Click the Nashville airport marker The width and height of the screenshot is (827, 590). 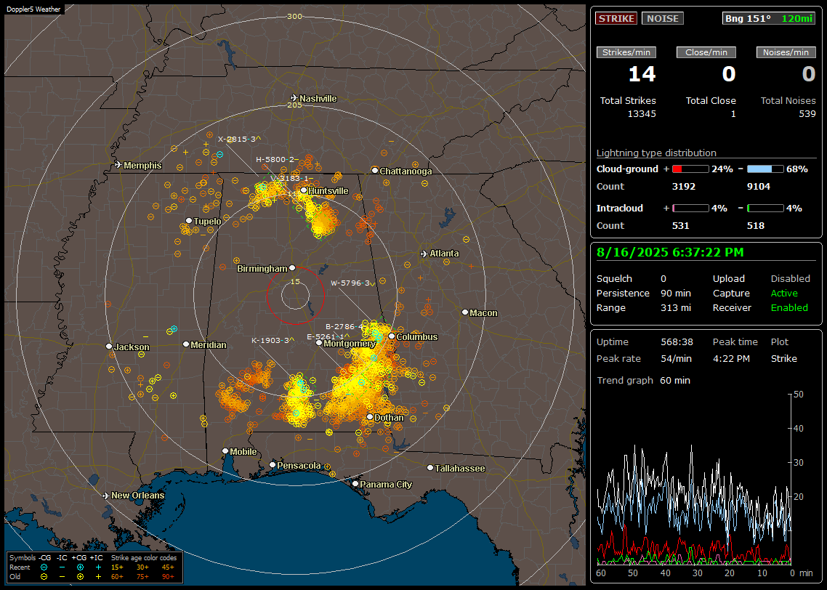[294, 98]
